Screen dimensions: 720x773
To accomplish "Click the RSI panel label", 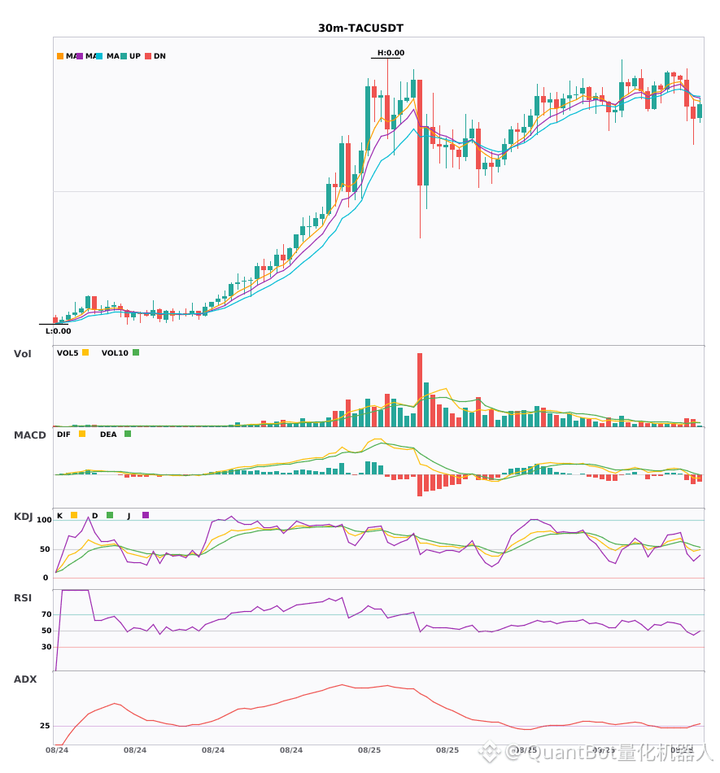I will (x=23, y=598).
